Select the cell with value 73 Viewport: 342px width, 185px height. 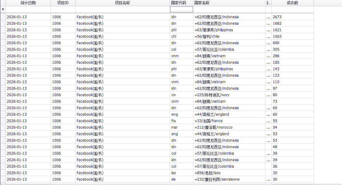(x=292, y=101)
